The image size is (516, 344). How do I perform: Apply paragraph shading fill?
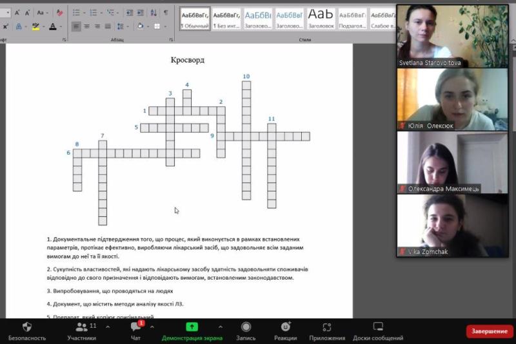pyautogui.click(x=141, y=26)
